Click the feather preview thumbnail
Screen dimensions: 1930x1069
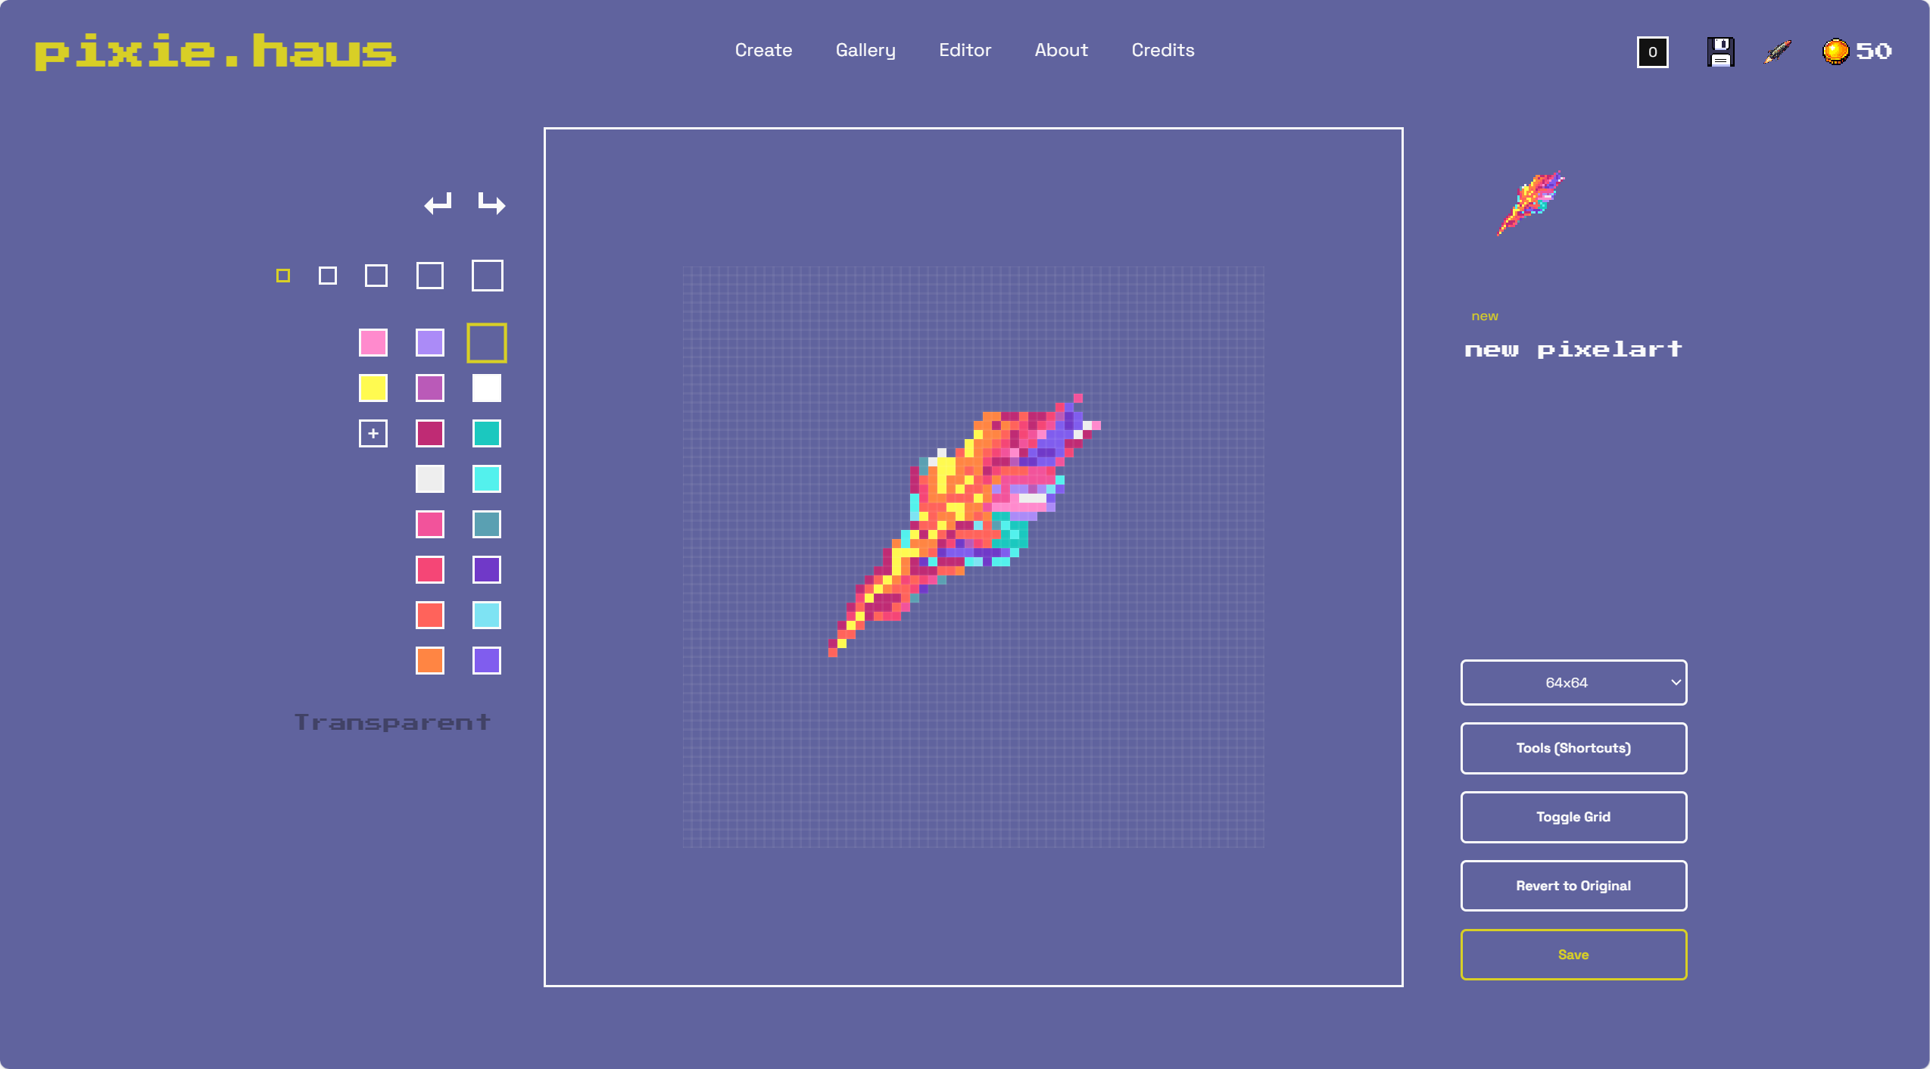click(x=1531, y=202)
